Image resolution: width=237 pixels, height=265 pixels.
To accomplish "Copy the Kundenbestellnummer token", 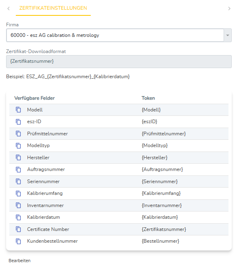I will pos(18,241).
